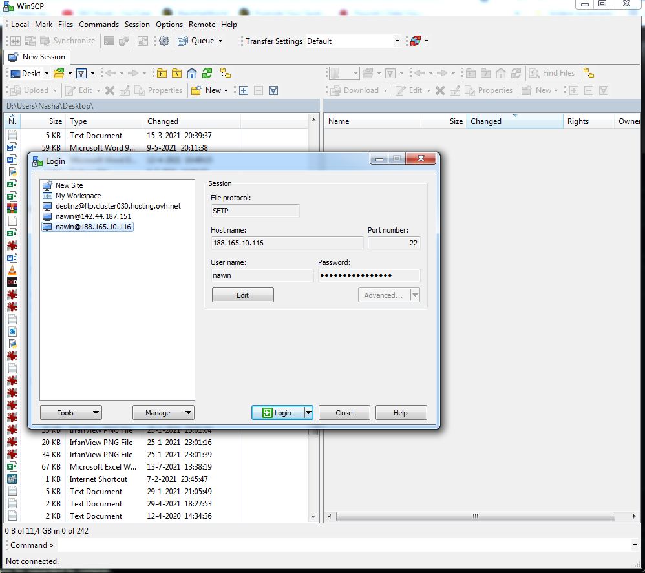Click the remote panel home icon
645x573 pixels.
click(x=501, y=73)
